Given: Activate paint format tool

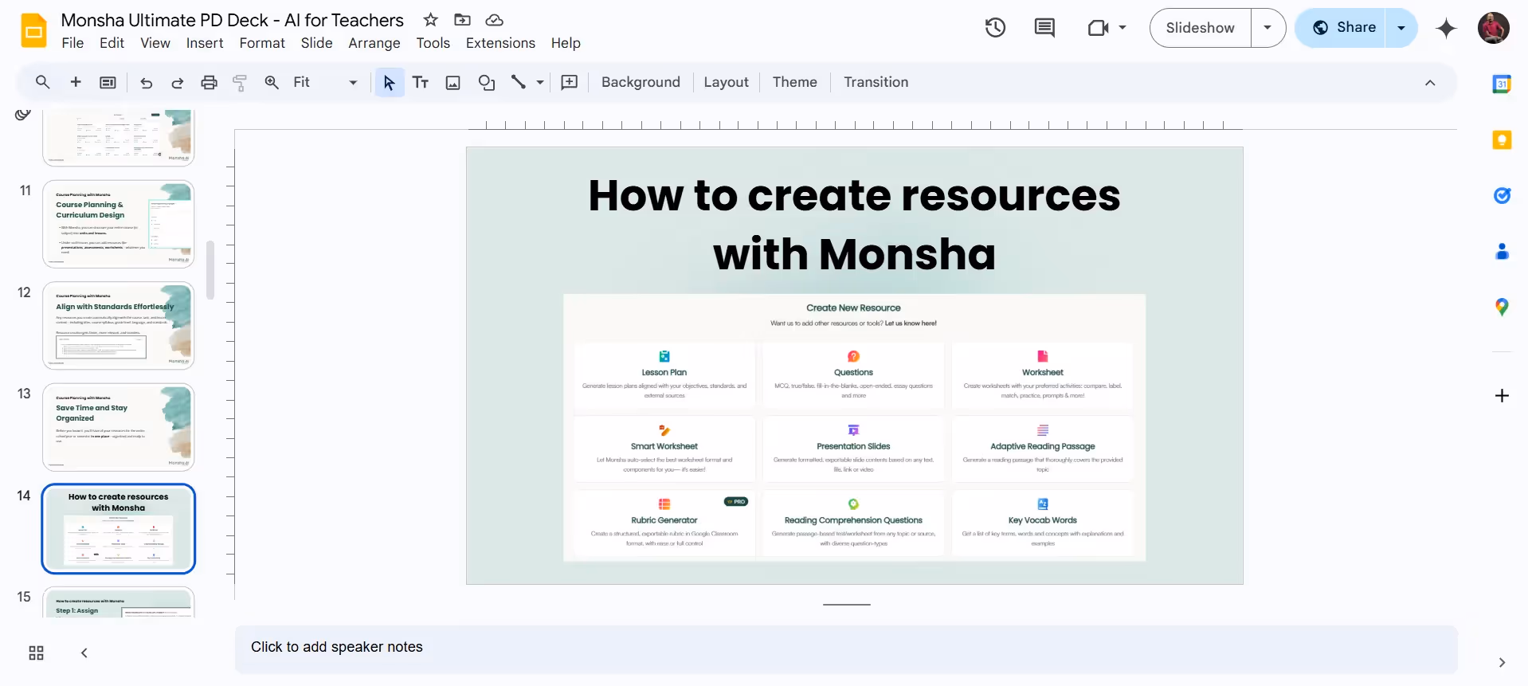Looking at the screenshot, I should tap(240, 82).
